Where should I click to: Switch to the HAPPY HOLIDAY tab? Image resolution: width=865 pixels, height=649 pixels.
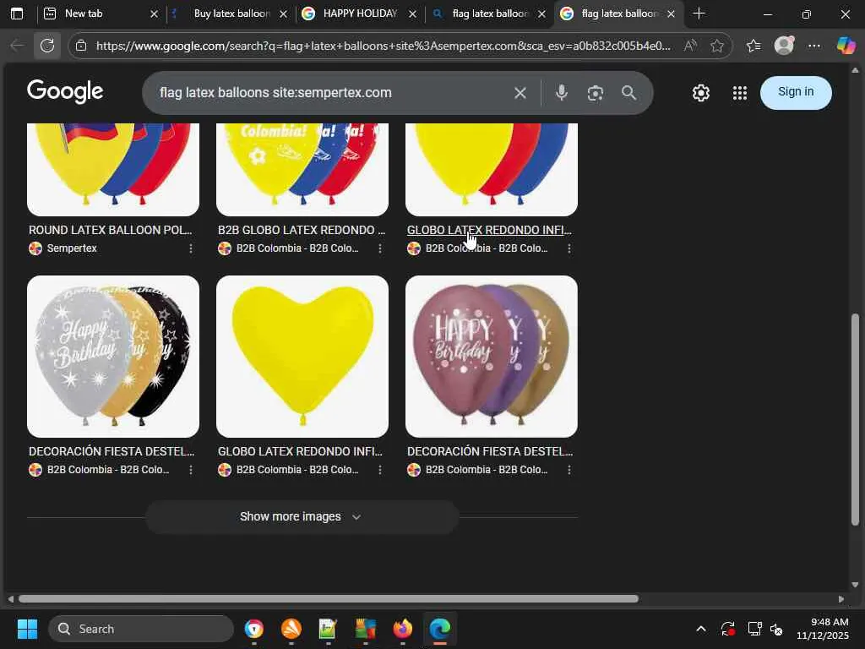[360, 14]
